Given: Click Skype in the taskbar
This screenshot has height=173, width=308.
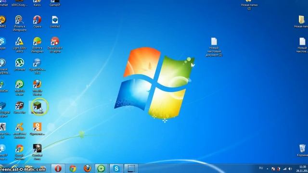Looking at the screenshot, I should (x=116, y=169).
